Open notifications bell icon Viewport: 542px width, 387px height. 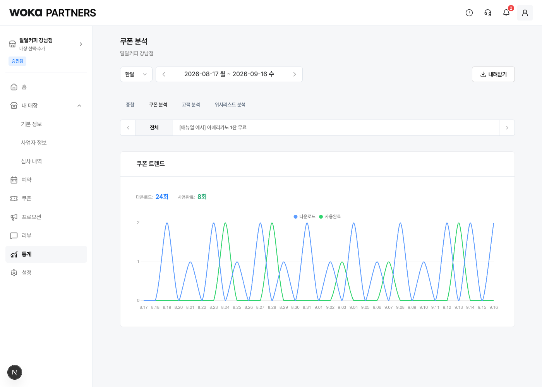pos(506,13)
